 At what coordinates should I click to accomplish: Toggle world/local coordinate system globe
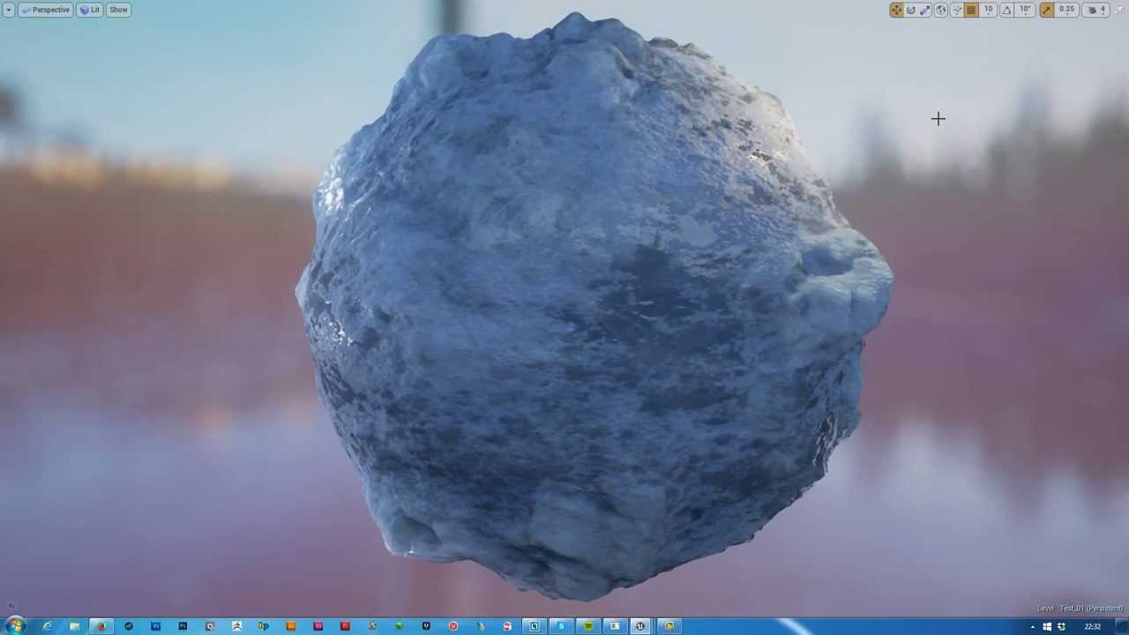941,10
